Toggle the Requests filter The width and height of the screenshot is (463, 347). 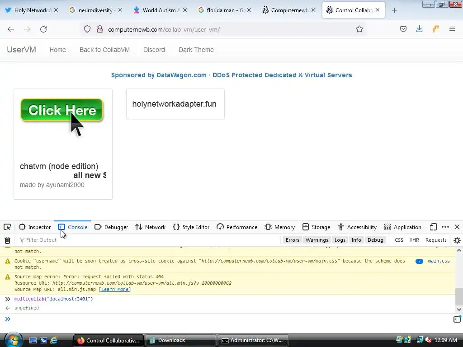tap(436, 240)
